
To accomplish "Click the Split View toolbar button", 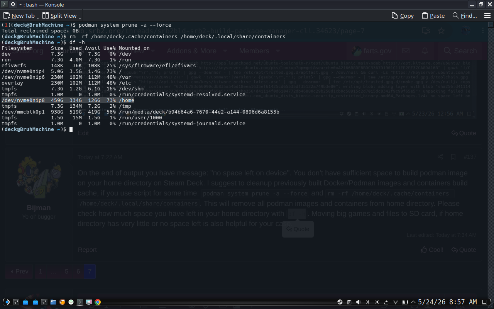I will [59, 16].
